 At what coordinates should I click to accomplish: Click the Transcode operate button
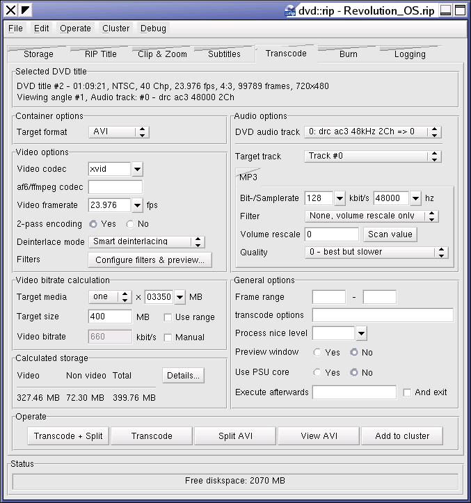pyautogui.click(x=152, y=436)
